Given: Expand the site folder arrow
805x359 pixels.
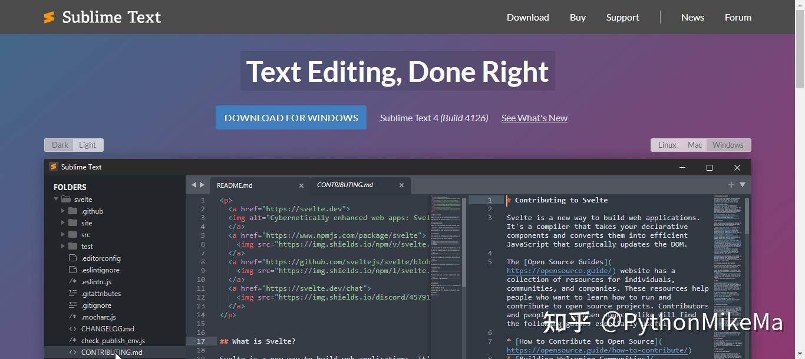Looking at the screenshot, I should 63,222.
